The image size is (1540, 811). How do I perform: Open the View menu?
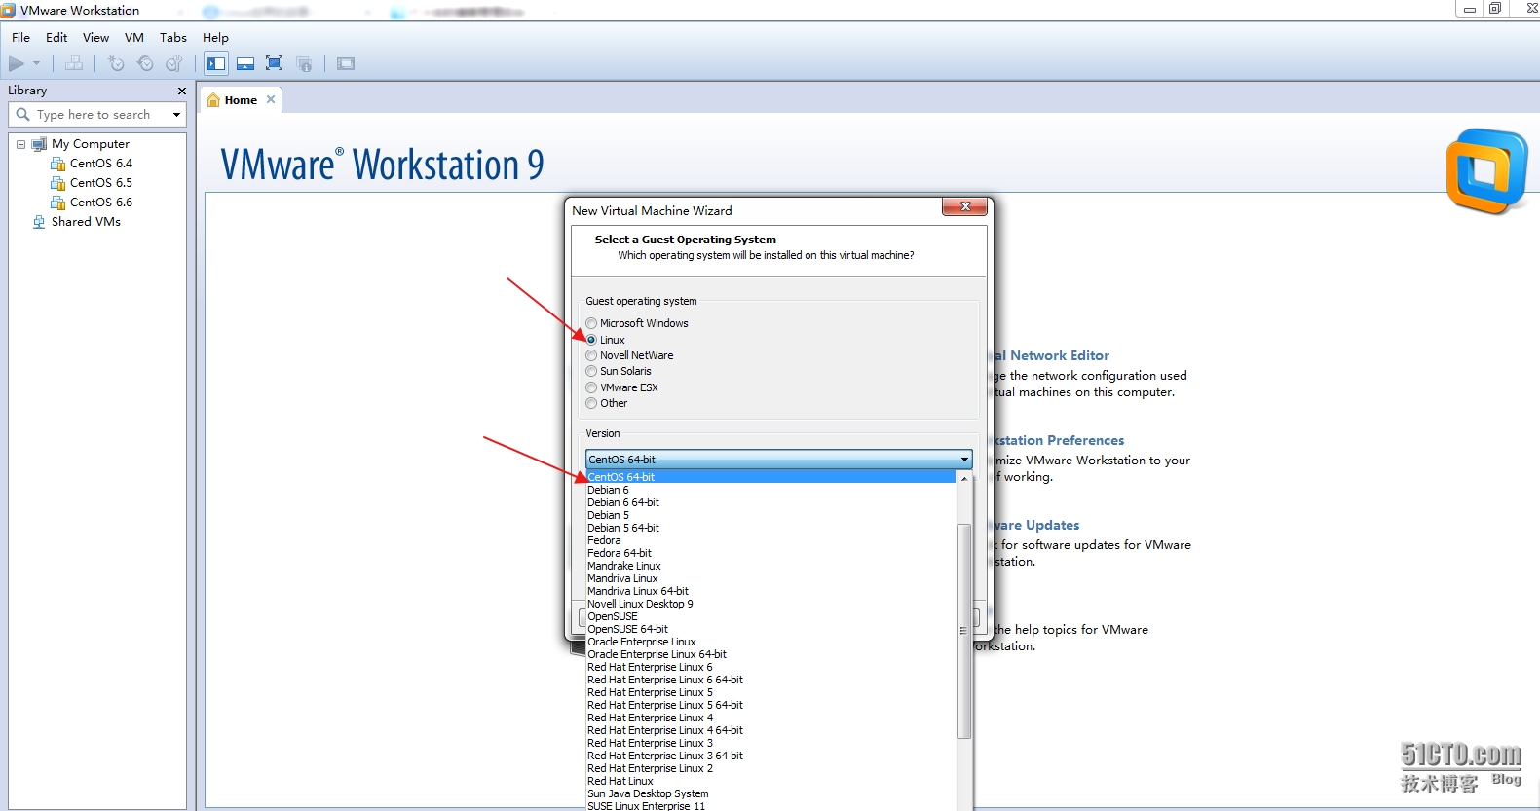95,38
